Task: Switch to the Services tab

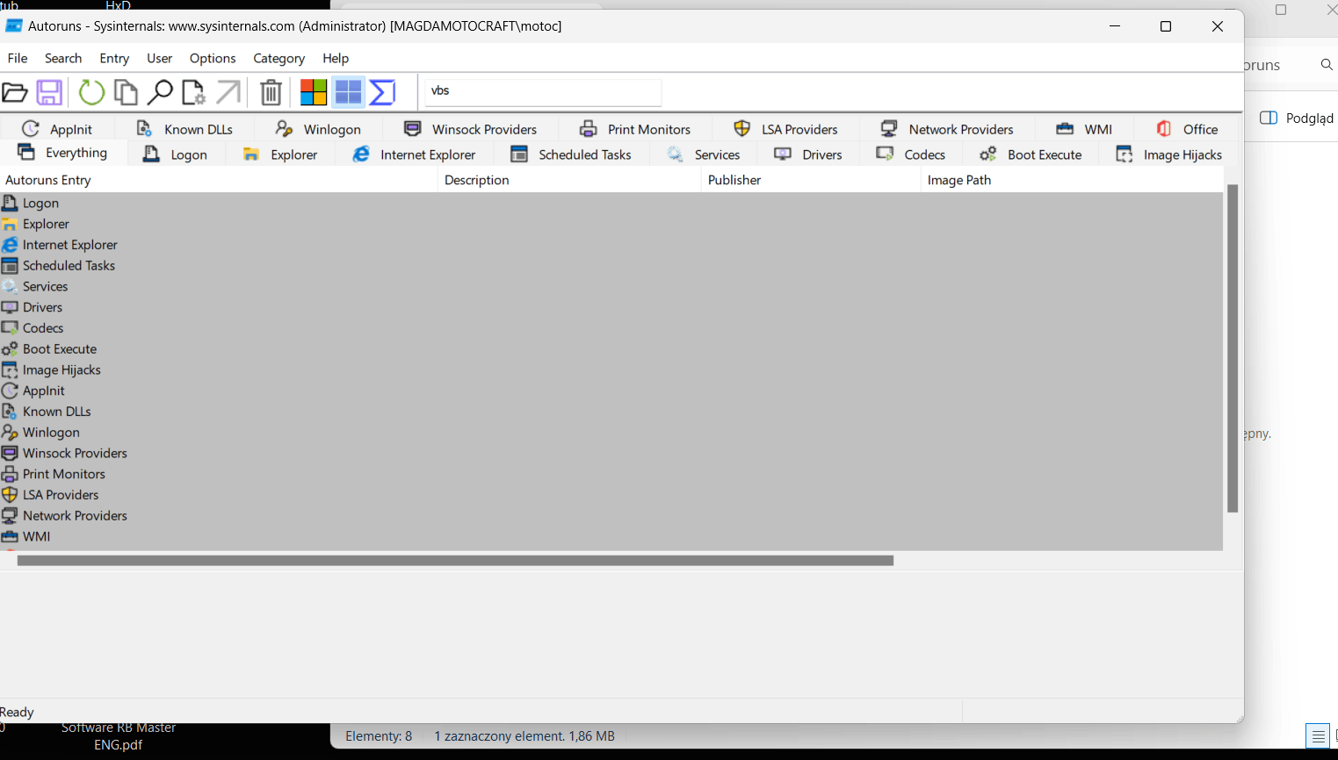Action: click(x=703, y=154)
